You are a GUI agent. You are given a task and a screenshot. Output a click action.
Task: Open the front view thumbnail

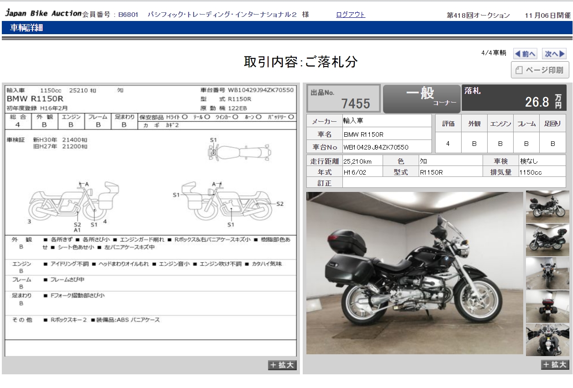coord(547,273)
